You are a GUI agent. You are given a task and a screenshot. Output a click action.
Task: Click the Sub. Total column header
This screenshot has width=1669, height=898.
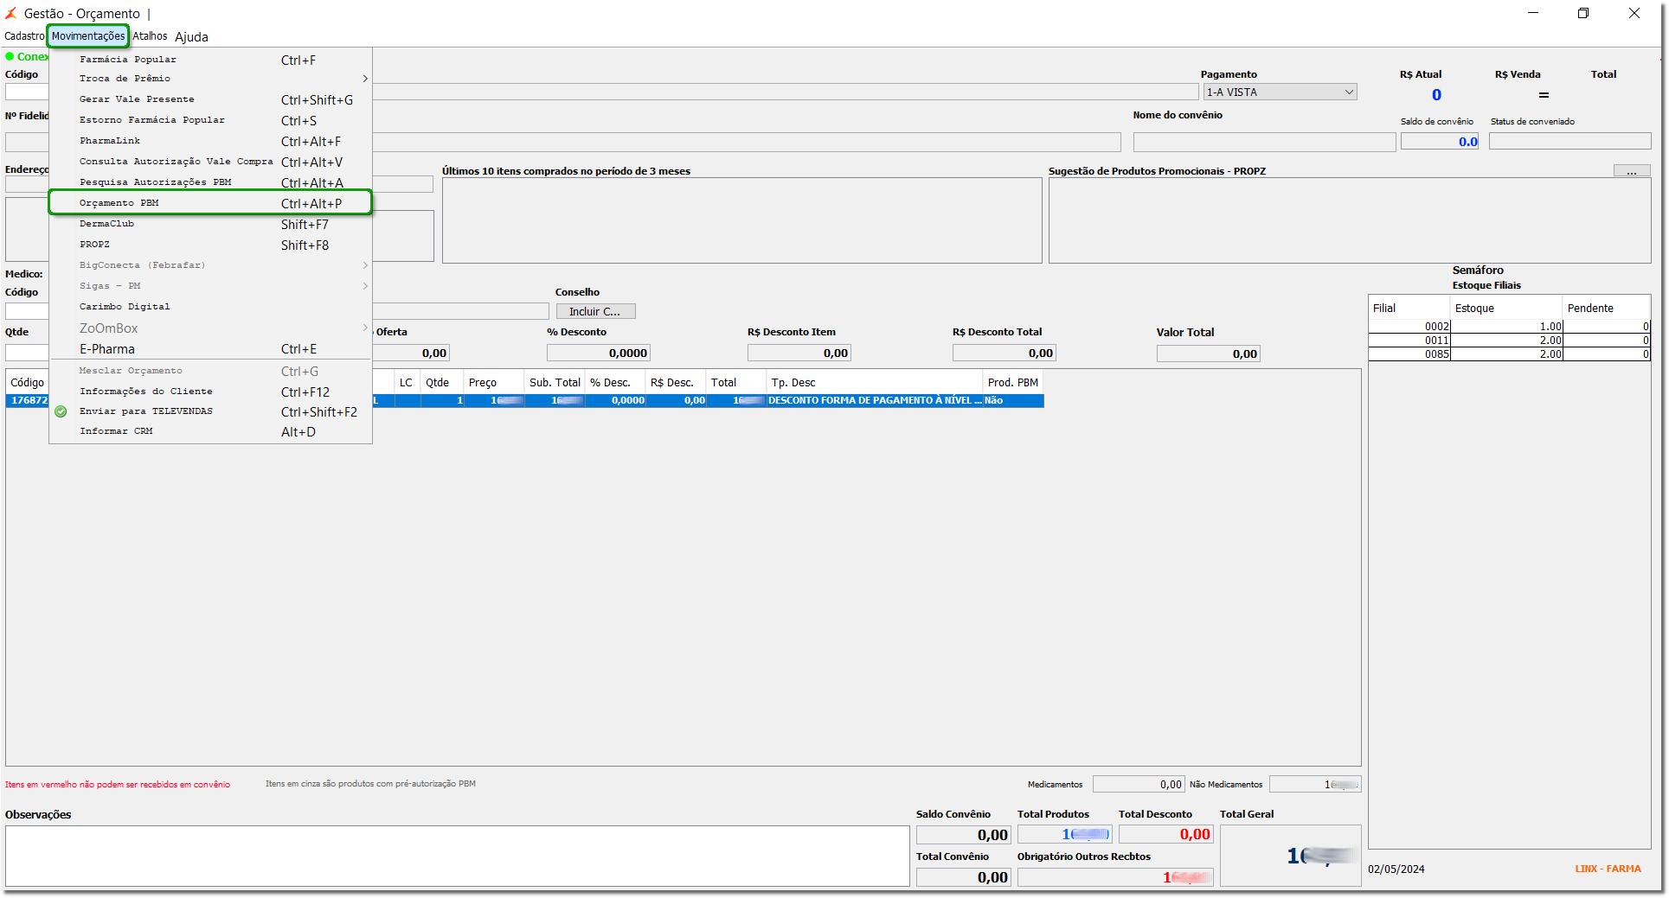[555, 382]
